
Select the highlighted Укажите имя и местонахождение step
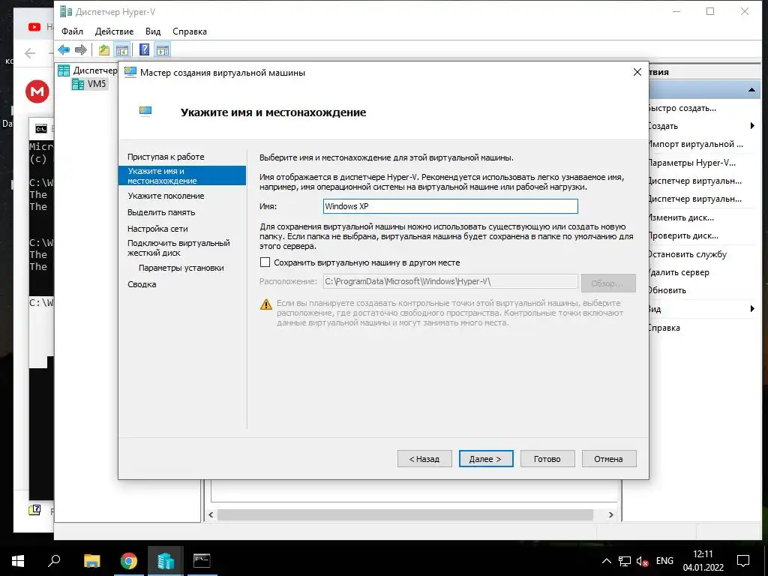coord(181,175)
